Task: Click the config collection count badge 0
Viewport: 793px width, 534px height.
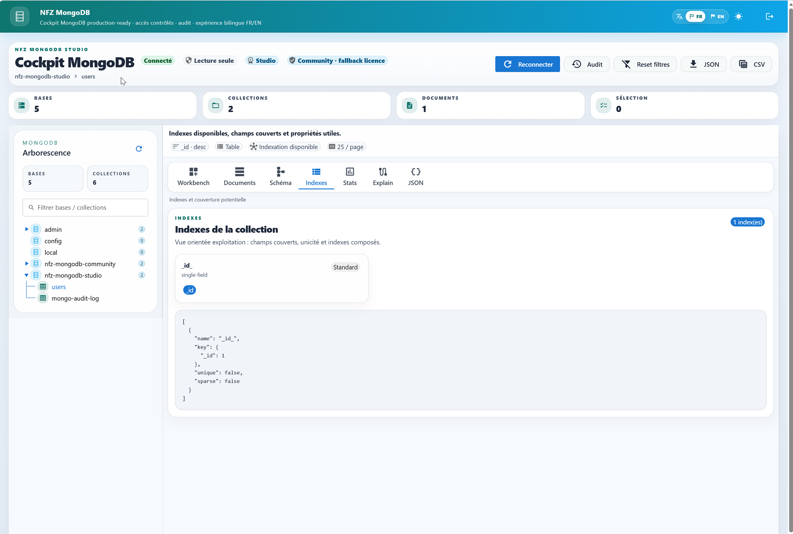Action: click(142, 241)
